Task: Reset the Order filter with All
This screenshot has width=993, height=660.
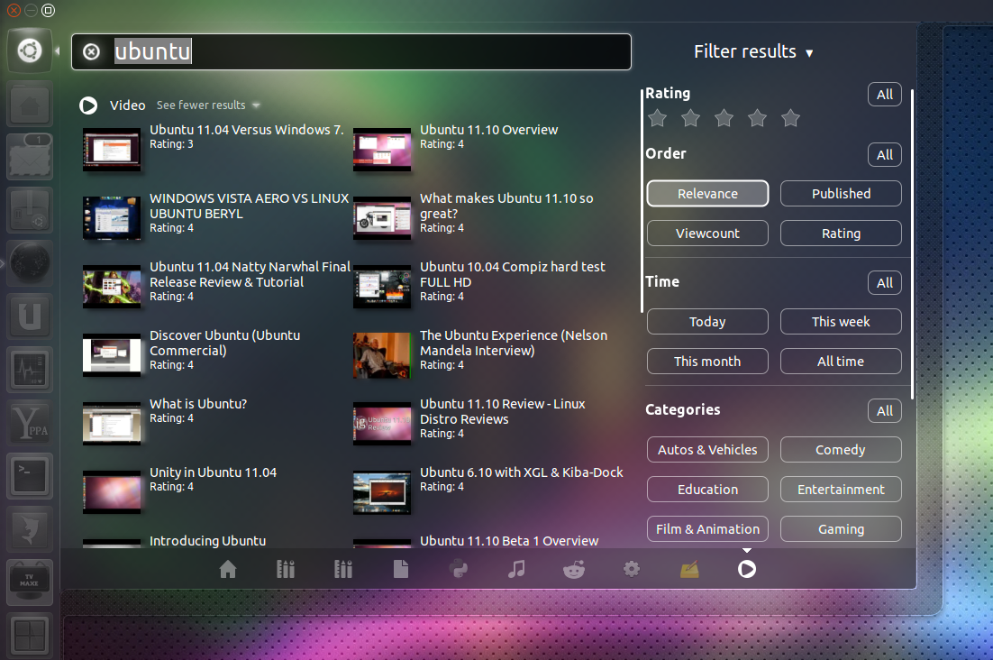Action: (x=885, y=154)
